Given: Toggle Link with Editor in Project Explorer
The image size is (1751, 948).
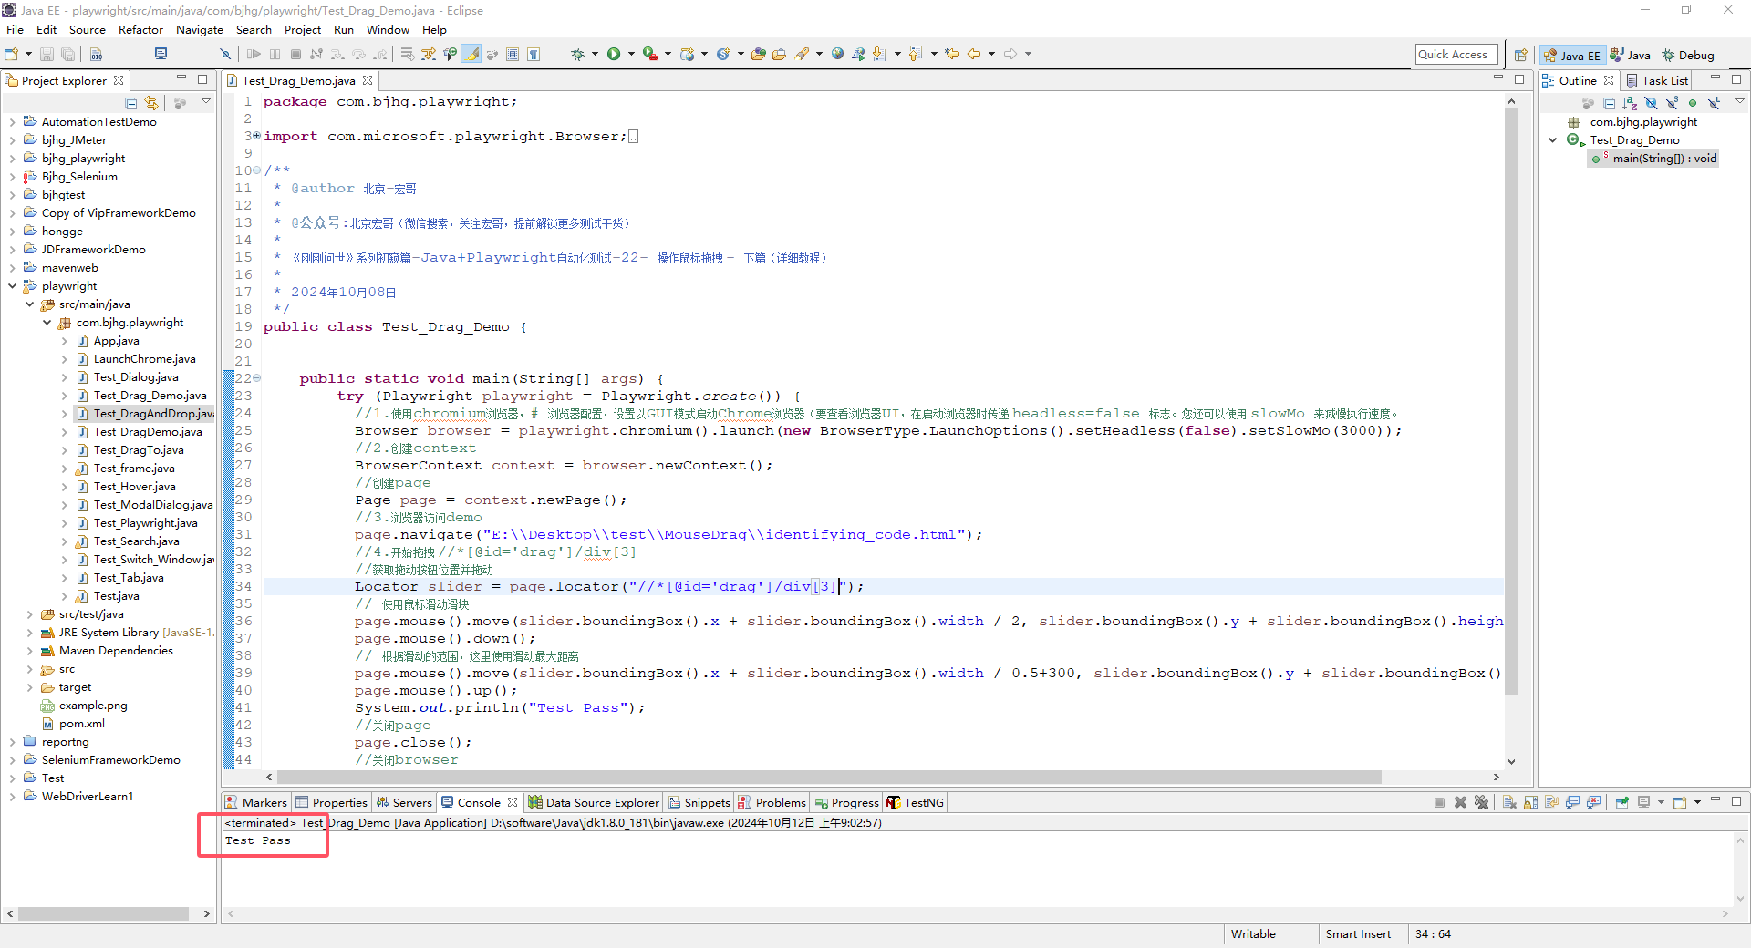Looking at the screenshot, I should pyautogui.click(x=151, y=103).
